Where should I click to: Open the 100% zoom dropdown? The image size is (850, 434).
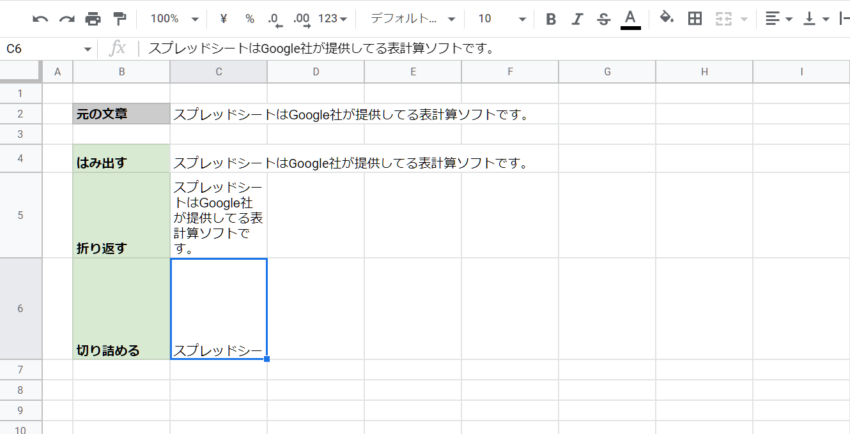click(x=172, y=19)
